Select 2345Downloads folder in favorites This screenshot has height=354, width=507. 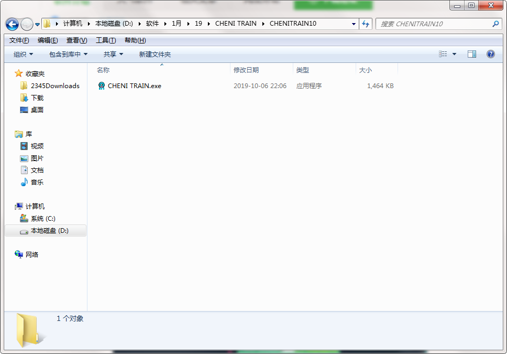54,86
